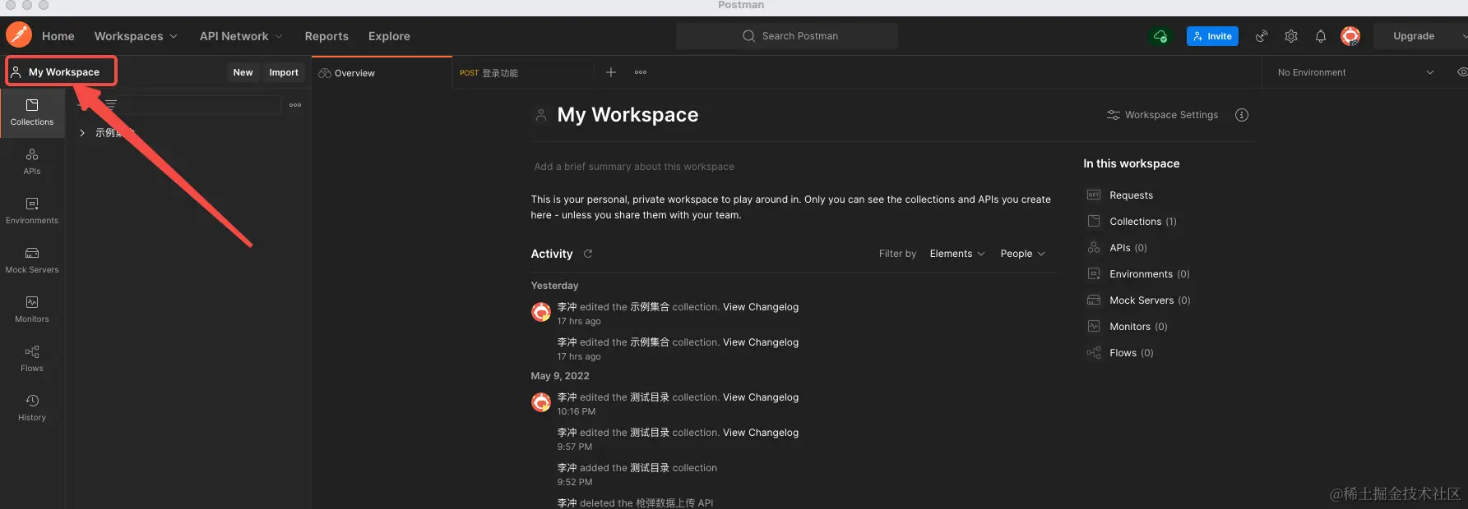The height and width of the screenshot is (509, 1468).
Task: Click the environment quick look eye icon
Action: (1461, 72)
